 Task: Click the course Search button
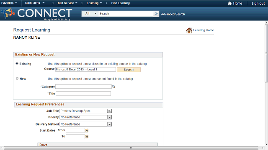[129, 70]
